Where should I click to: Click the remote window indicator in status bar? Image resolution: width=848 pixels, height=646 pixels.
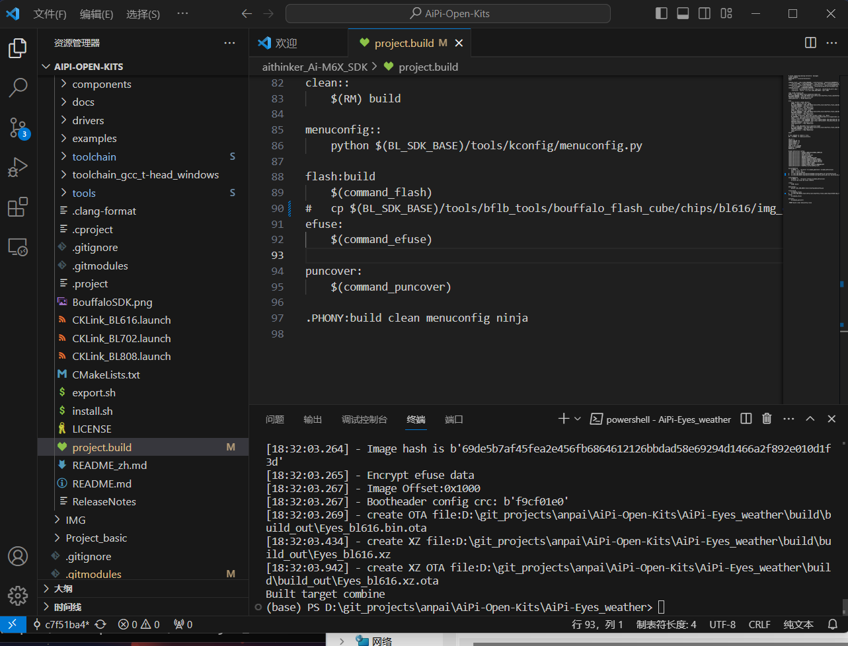coord(12,624)
